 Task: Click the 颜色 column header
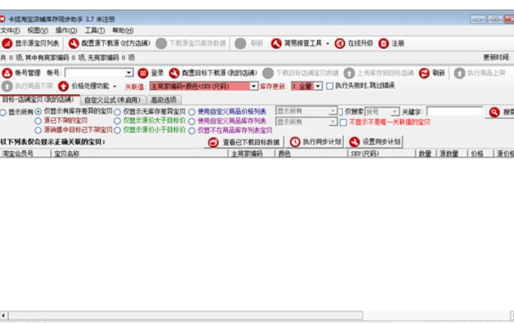[311, 153]
